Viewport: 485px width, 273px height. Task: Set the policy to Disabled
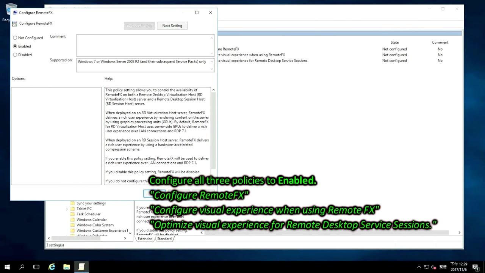click(15, 55)
